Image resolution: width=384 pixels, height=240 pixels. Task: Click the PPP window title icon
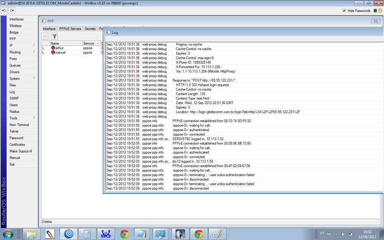click(x=44, y=21)
